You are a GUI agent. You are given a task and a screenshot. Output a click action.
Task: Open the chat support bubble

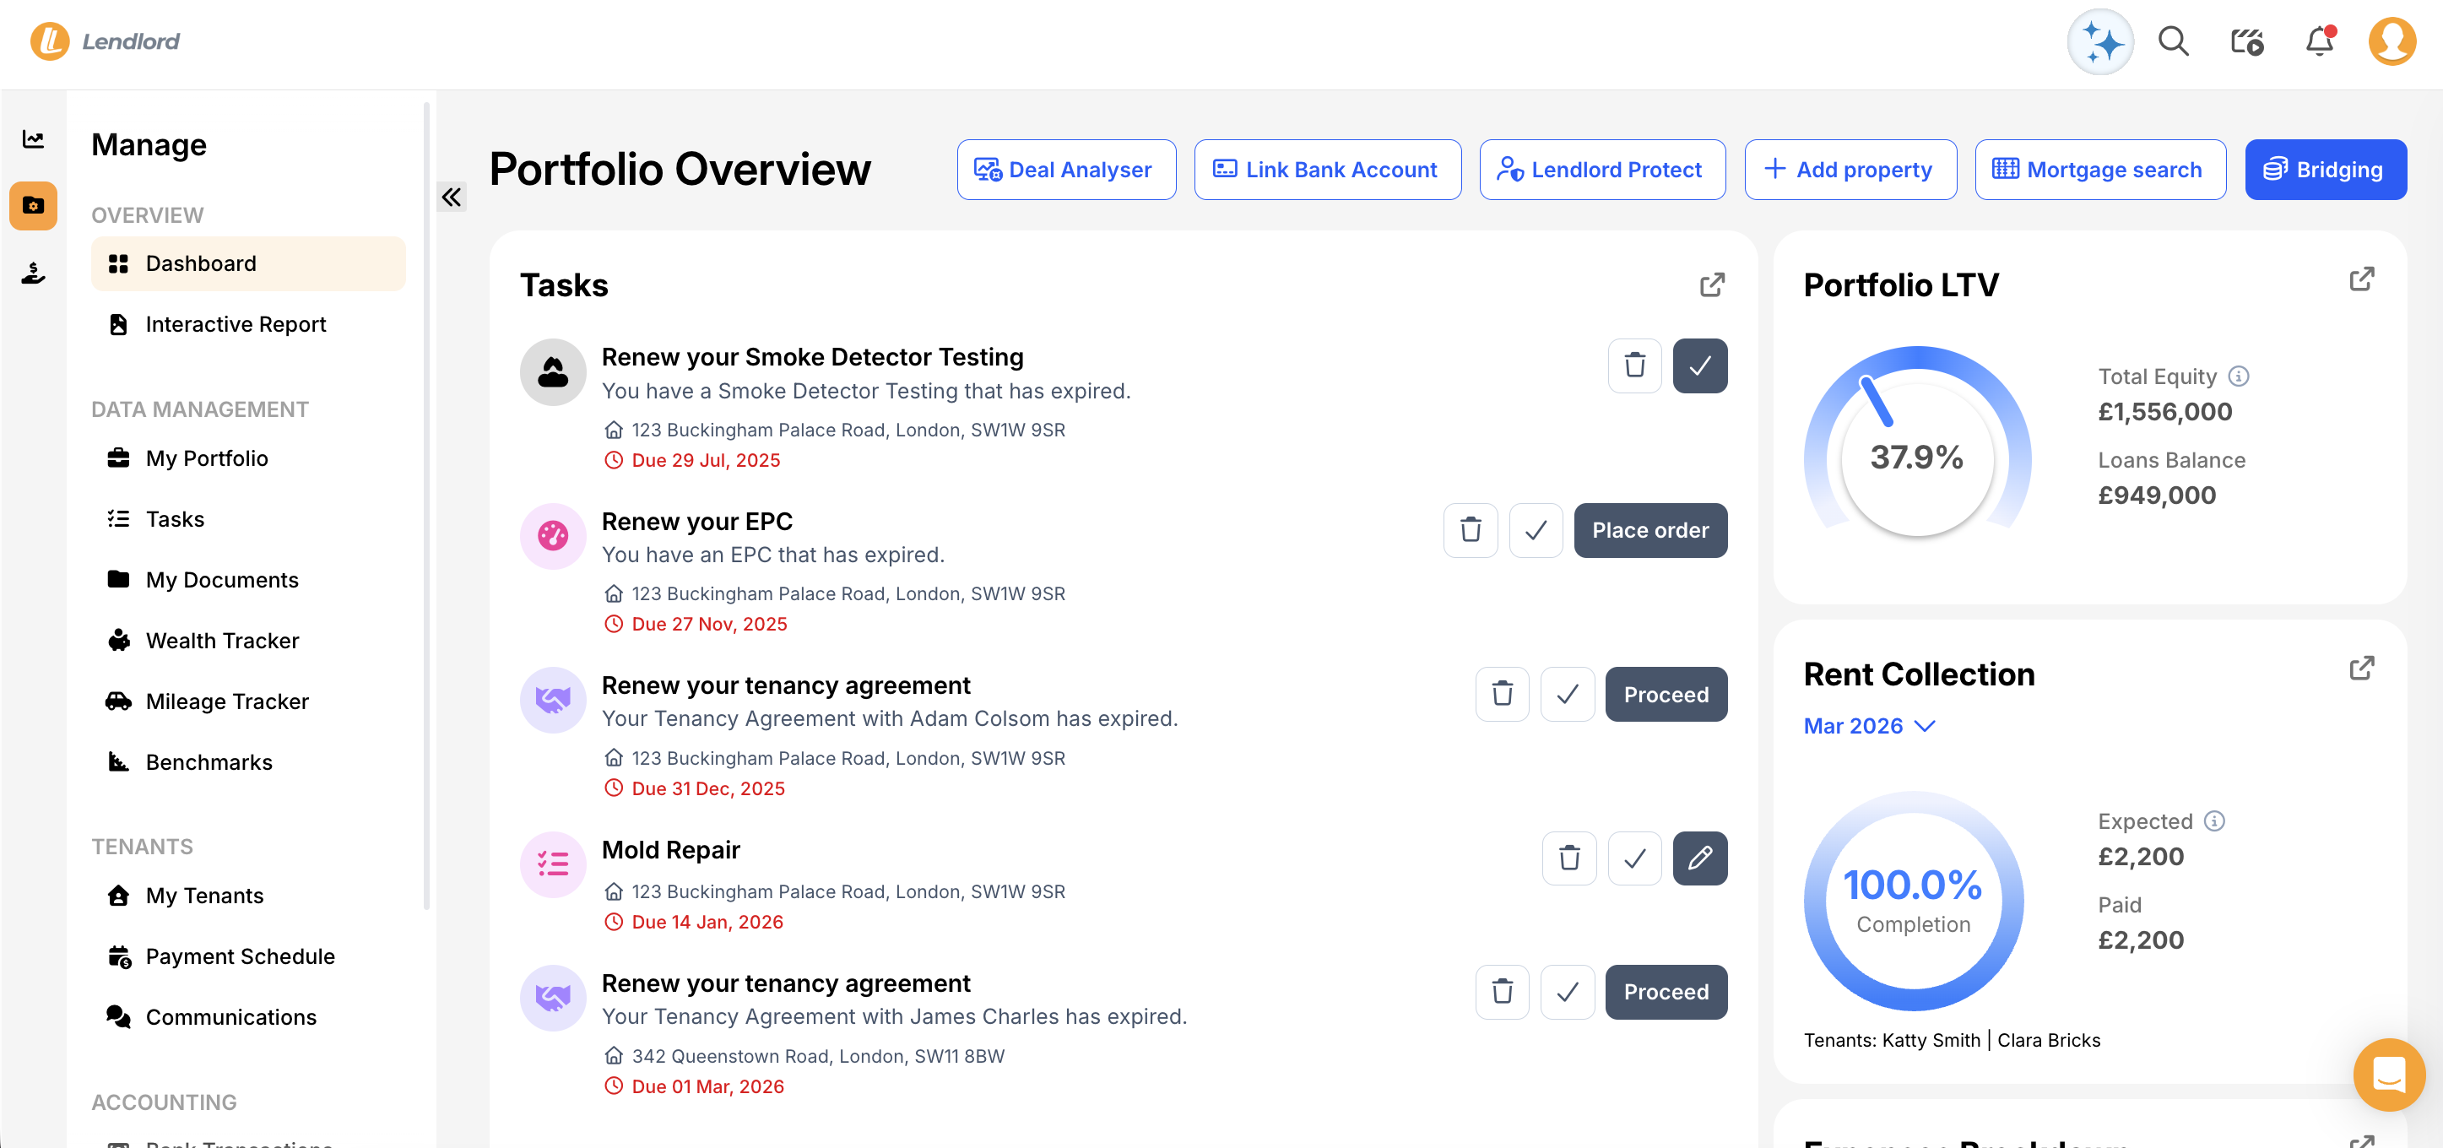pyautogui.click(x=2388, y=1074)
